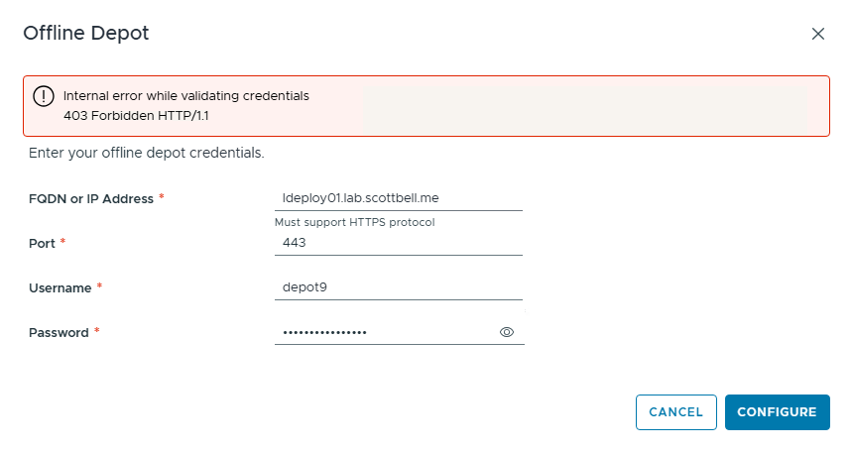The height and width of the screenshot is (452, 852).
Task: Click the Must support HTTPS protocol hint
Action: click(x=355, y=222)
